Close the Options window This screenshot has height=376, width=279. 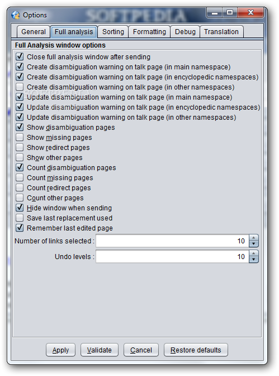click(250, 13)
